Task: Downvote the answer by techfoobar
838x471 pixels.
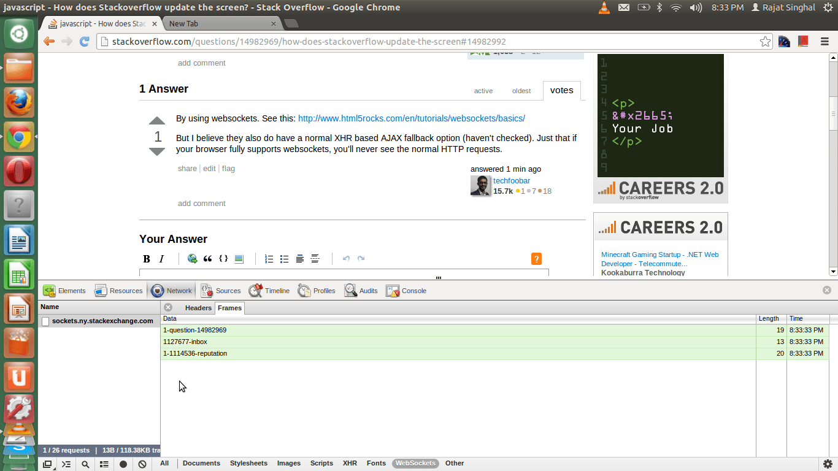Action: coord(157,151)
